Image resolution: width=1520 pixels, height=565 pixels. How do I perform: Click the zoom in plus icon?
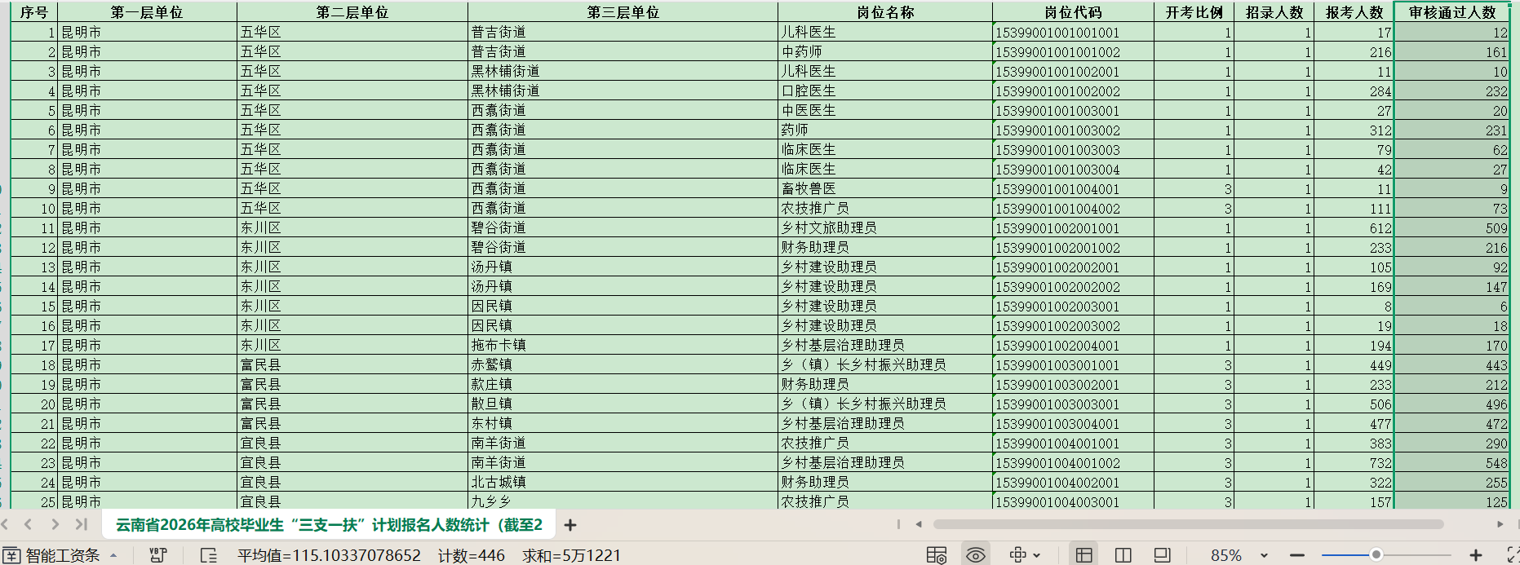[1475, 555]
